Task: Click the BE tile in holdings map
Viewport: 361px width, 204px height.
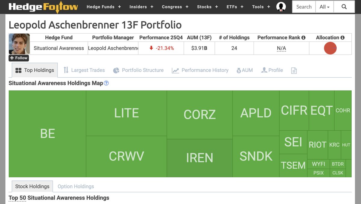Action: click(x=48, y=134)
